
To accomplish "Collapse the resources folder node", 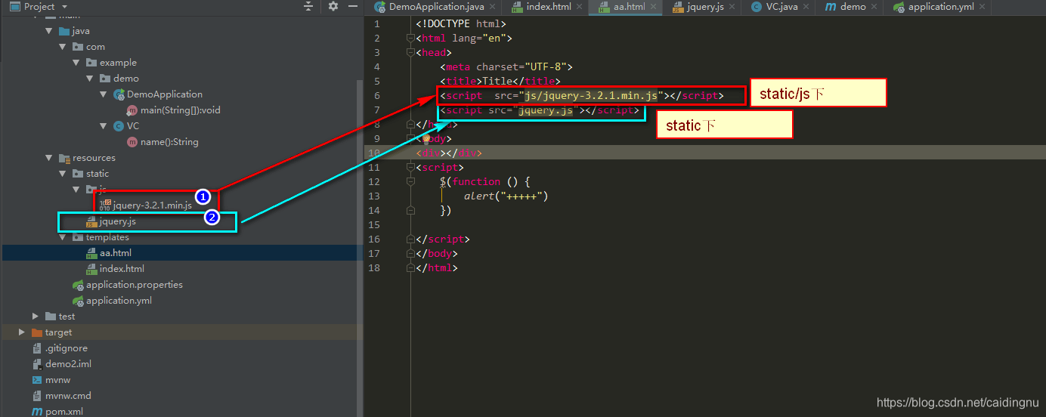I will (49, 158).
